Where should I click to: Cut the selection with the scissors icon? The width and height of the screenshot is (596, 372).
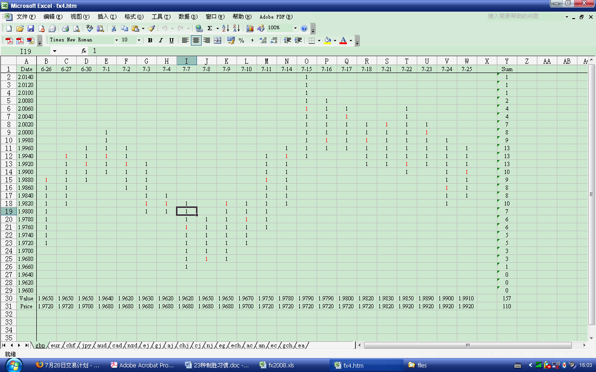coord(114,28)
